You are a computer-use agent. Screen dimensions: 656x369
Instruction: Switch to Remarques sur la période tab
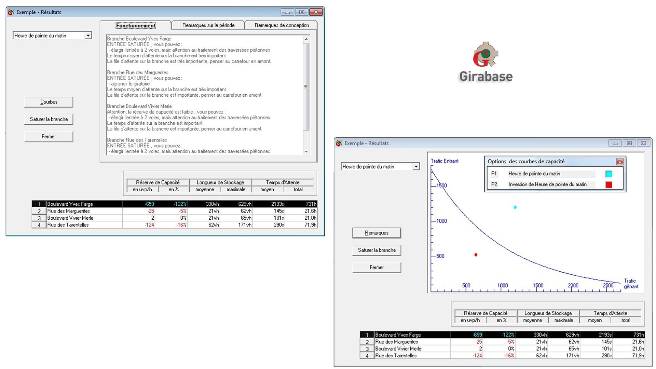click(x=208, y=25)
